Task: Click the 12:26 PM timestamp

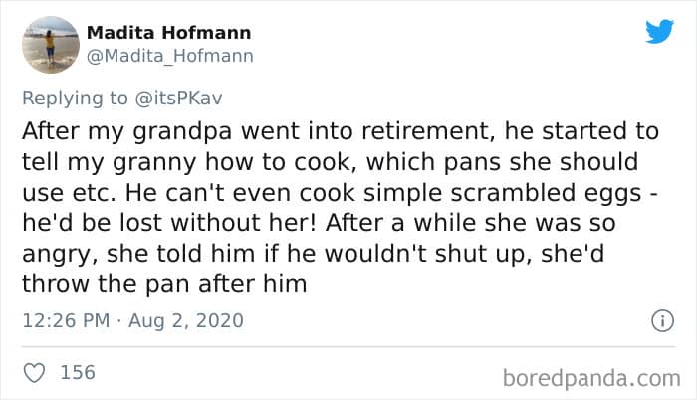Action: point(63,321)
